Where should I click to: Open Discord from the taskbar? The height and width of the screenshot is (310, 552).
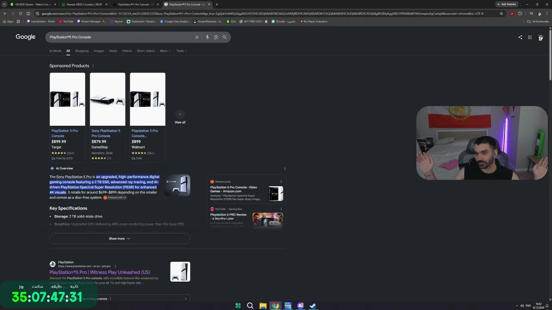301,306
